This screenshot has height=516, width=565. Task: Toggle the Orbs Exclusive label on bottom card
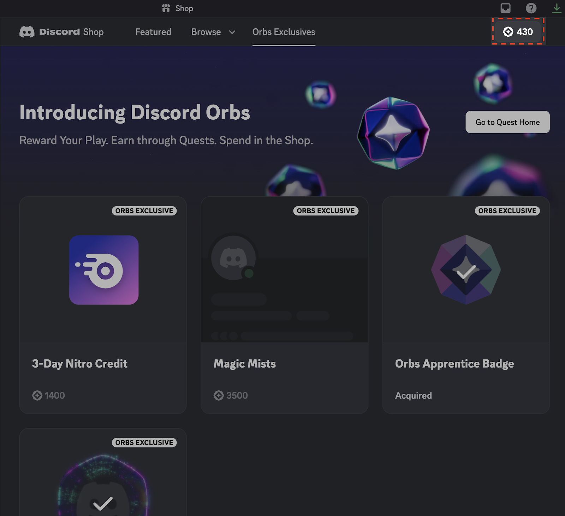tap(144, 443)
